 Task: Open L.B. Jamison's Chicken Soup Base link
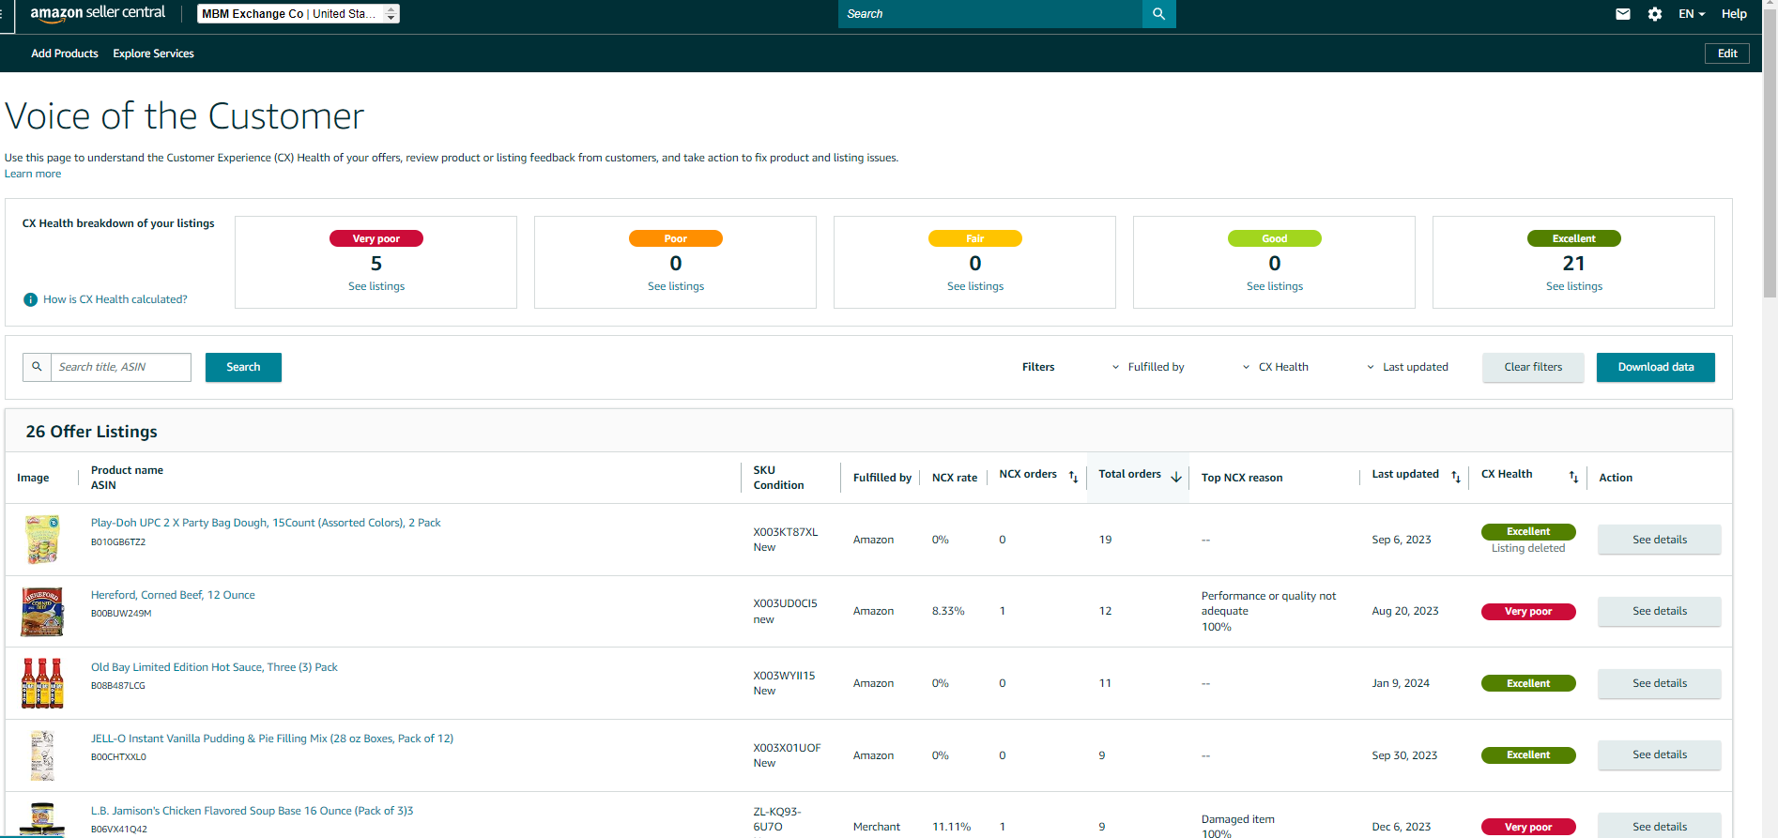pos(252,811)
